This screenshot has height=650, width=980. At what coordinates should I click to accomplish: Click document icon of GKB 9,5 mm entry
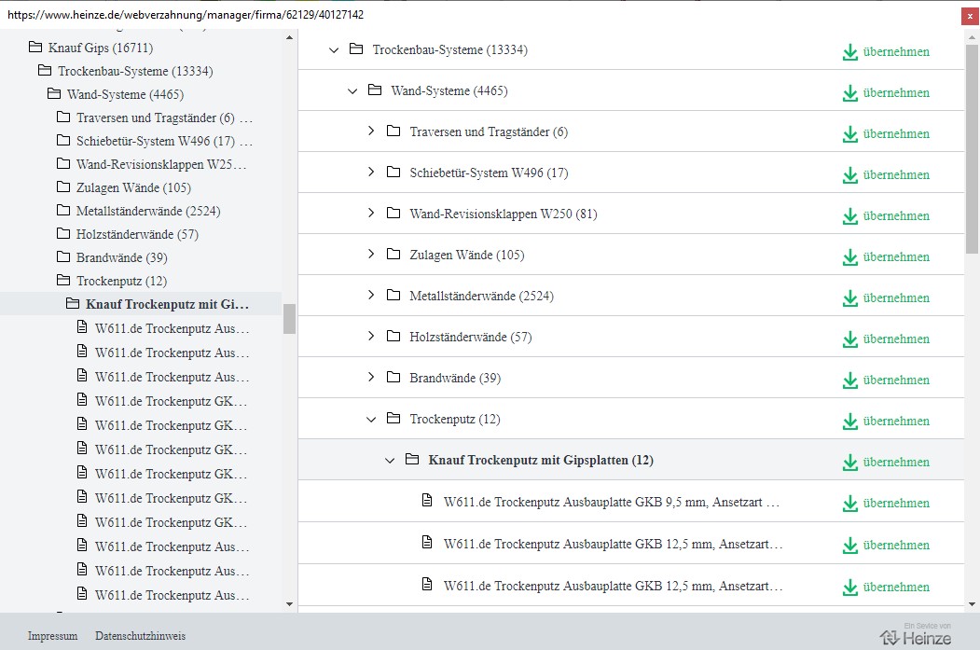coord(427,500)
